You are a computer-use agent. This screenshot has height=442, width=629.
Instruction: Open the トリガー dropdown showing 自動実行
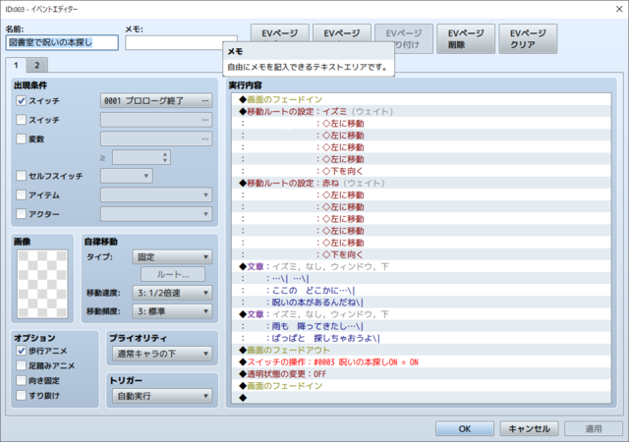pos(162,396)
